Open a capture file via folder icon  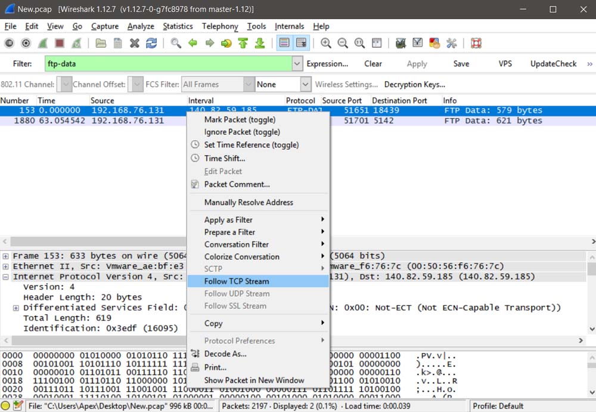point(101,43)
